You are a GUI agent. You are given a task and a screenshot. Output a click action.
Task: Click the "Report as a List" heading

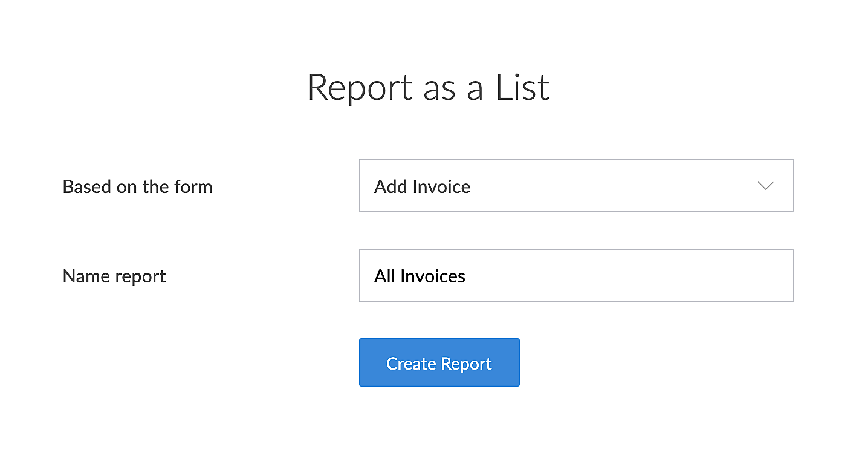[428, 87]
